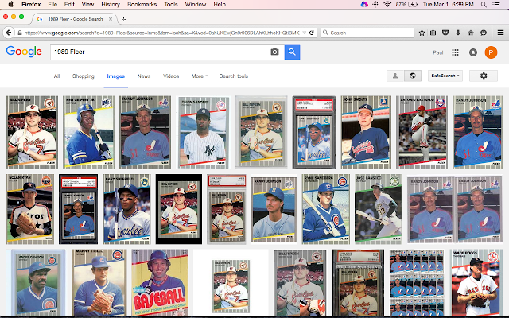This screenshot has width=509, height=318.
Task: Open the search settings gear icon
Action: click(484, 76)
